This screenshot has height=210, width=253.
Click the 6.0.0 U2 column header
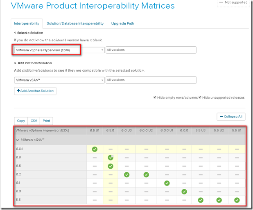pyautogui.click(x=146, y=131)
